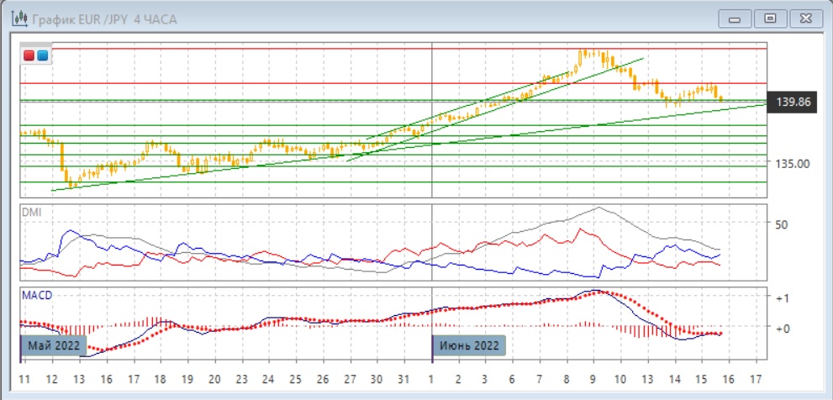Click date label 11 on time axis
This screenshot has width=833, height=400.
coord(24,379)
